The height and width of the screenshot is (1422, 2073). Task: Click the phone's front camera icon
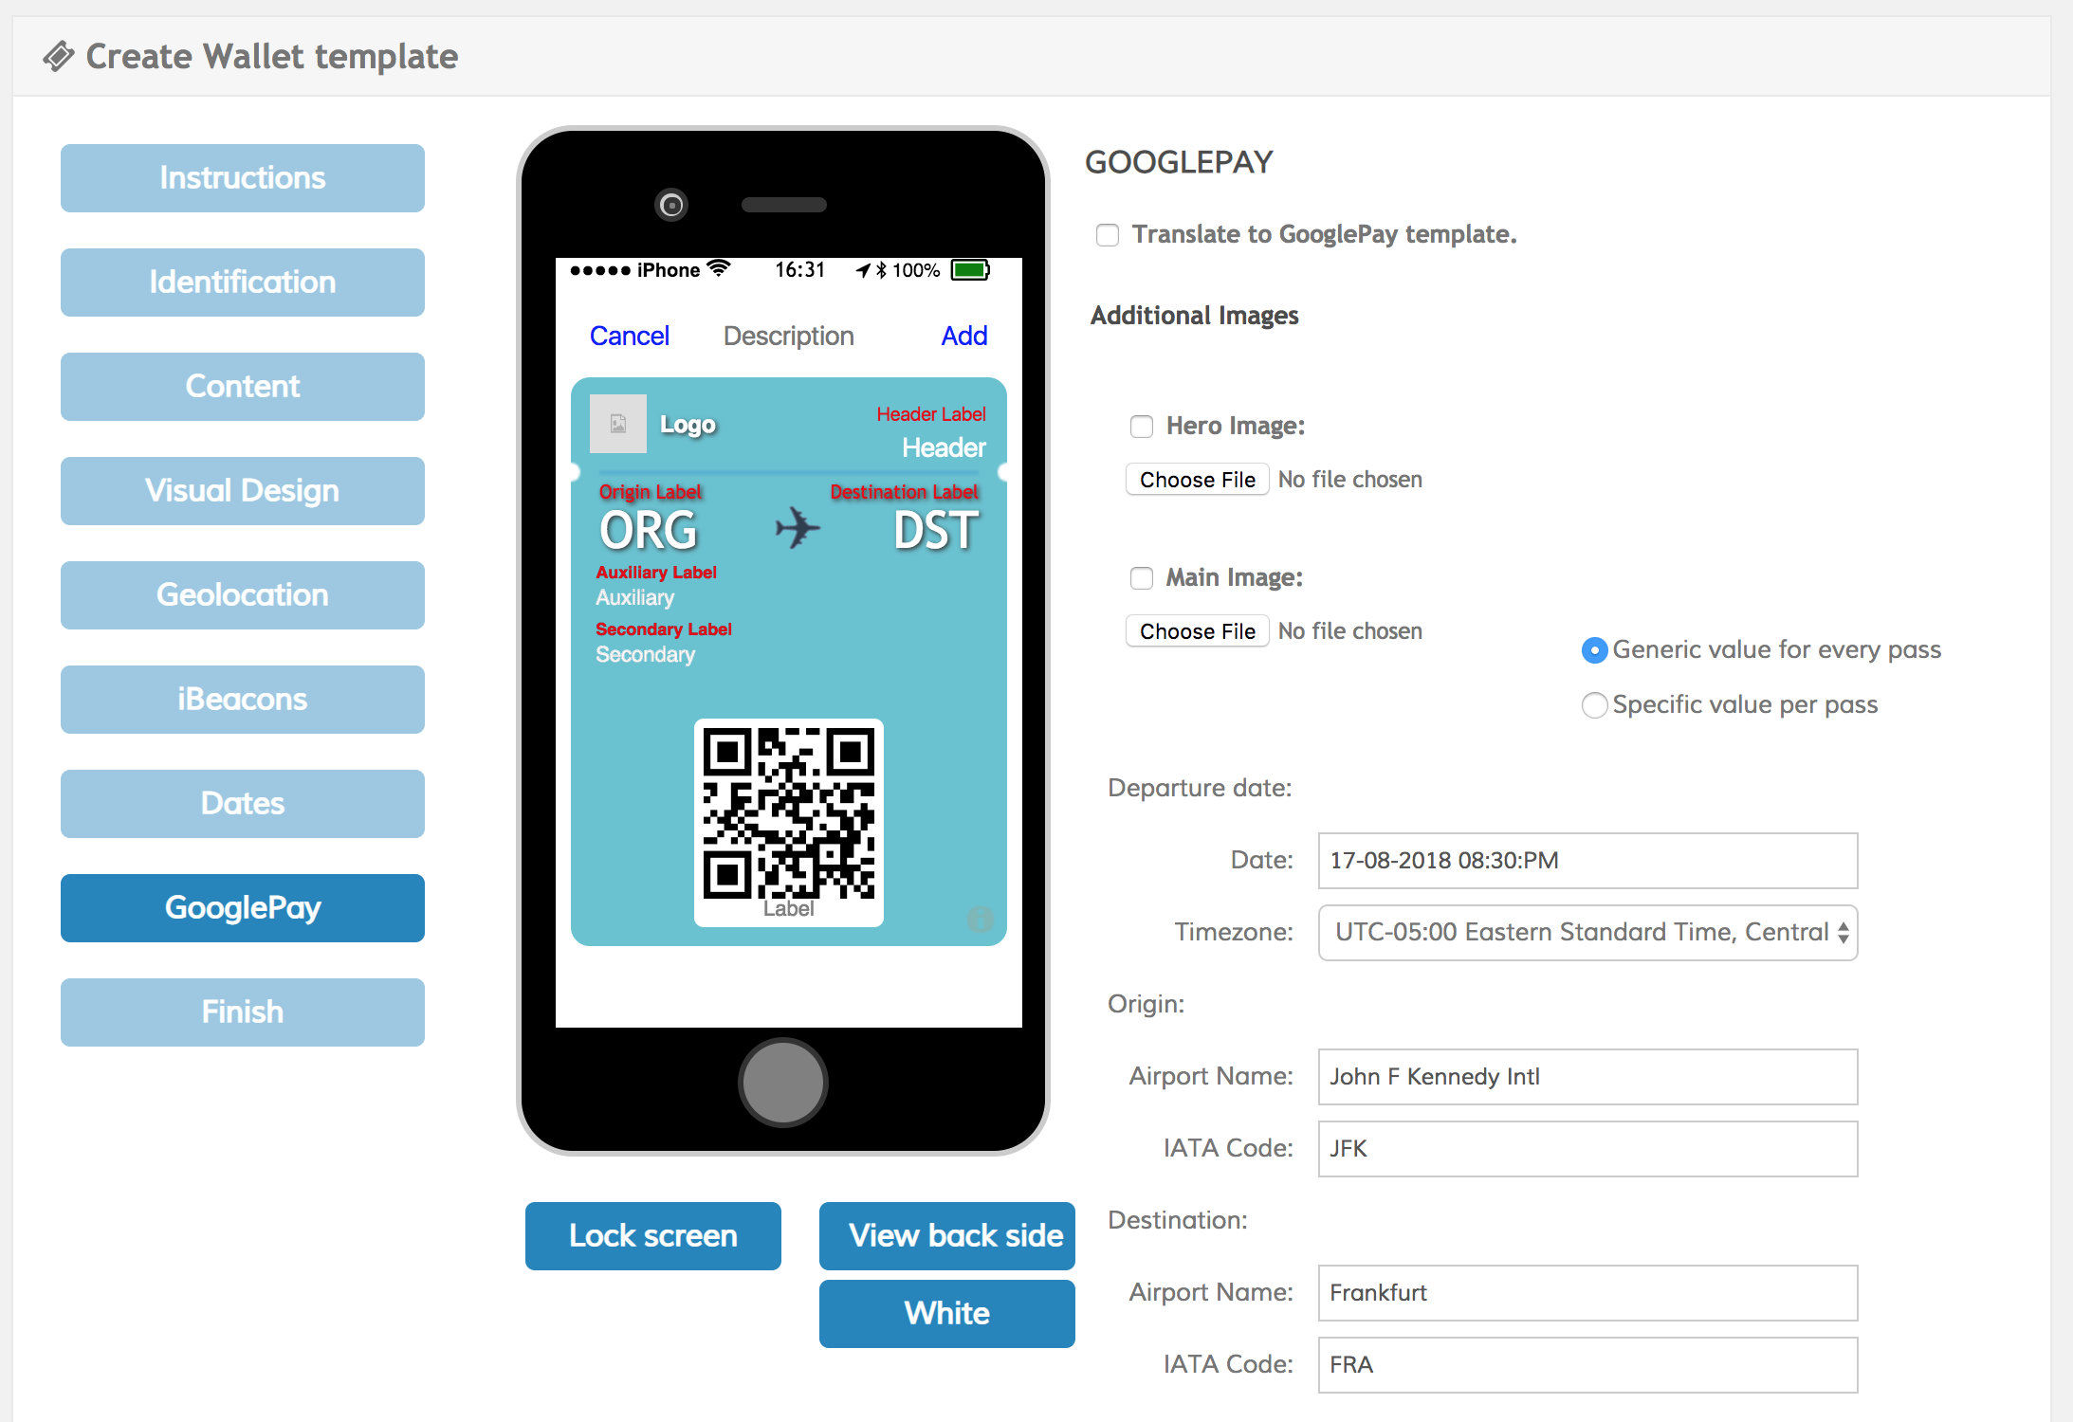coord(671,205)
